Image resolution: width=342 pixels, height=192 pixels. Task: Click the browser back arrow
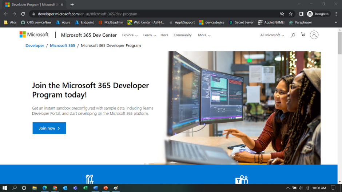pyautogui.click(x=6, y=14)
